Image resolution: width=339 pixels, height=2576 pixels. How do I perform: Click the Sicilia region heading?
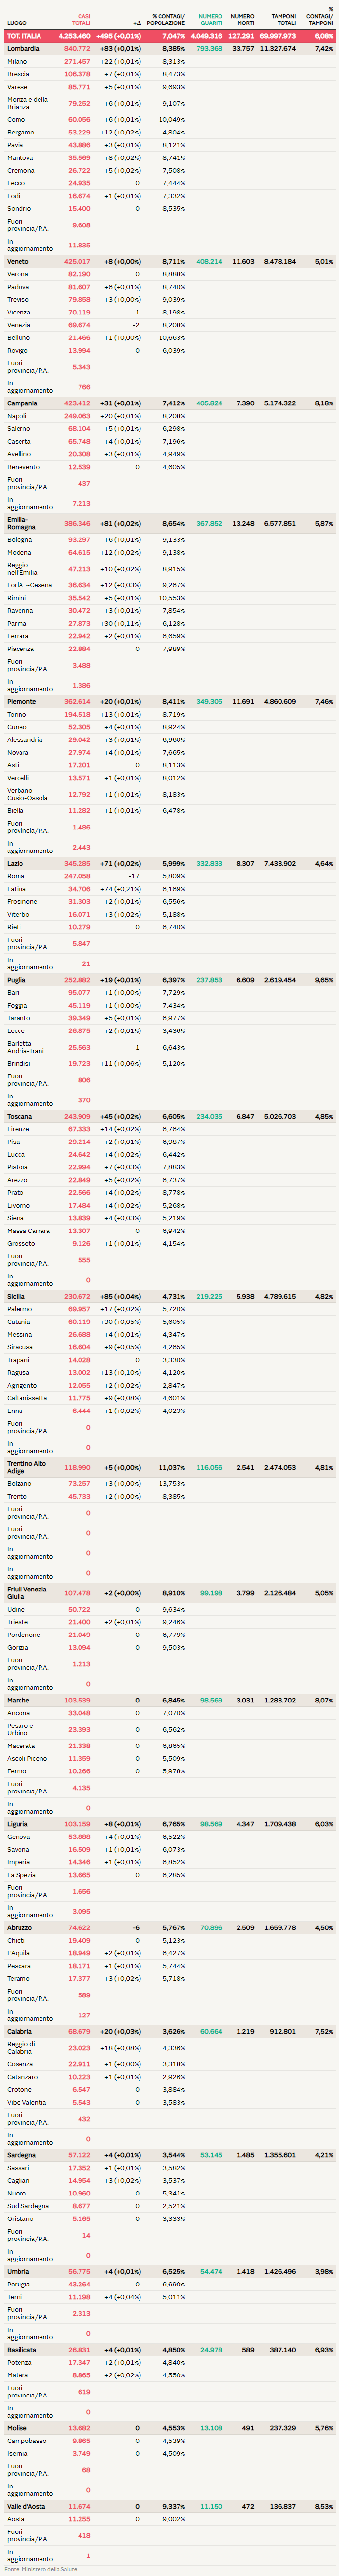tap(16, 1296)
